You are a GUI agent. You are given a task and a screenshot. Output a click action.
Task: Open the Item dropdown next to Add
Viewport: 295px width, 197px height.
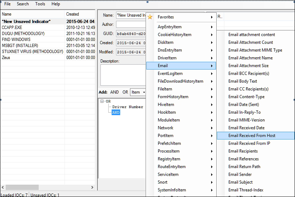138,92
